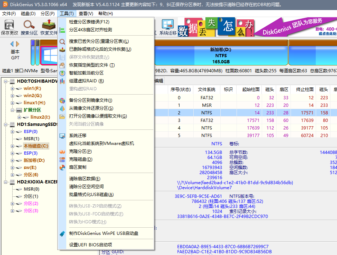Open the 文件(F) menu
The height and width of the screenshot is (255, 337).
coord(9,14)
